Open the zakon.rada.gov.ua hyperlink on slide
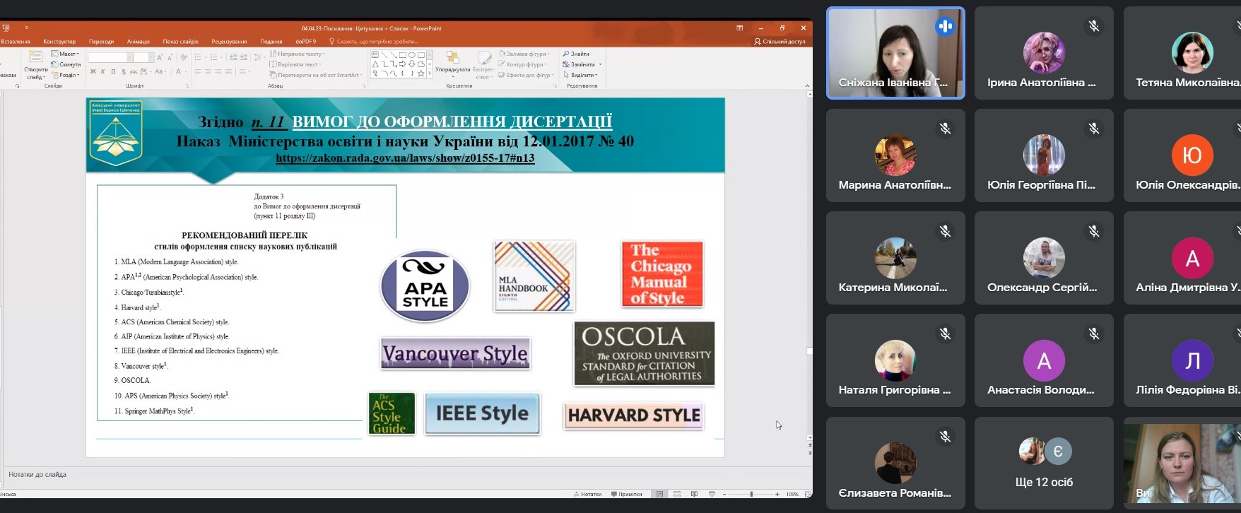The image size is (1241, 513). (405, 158)
